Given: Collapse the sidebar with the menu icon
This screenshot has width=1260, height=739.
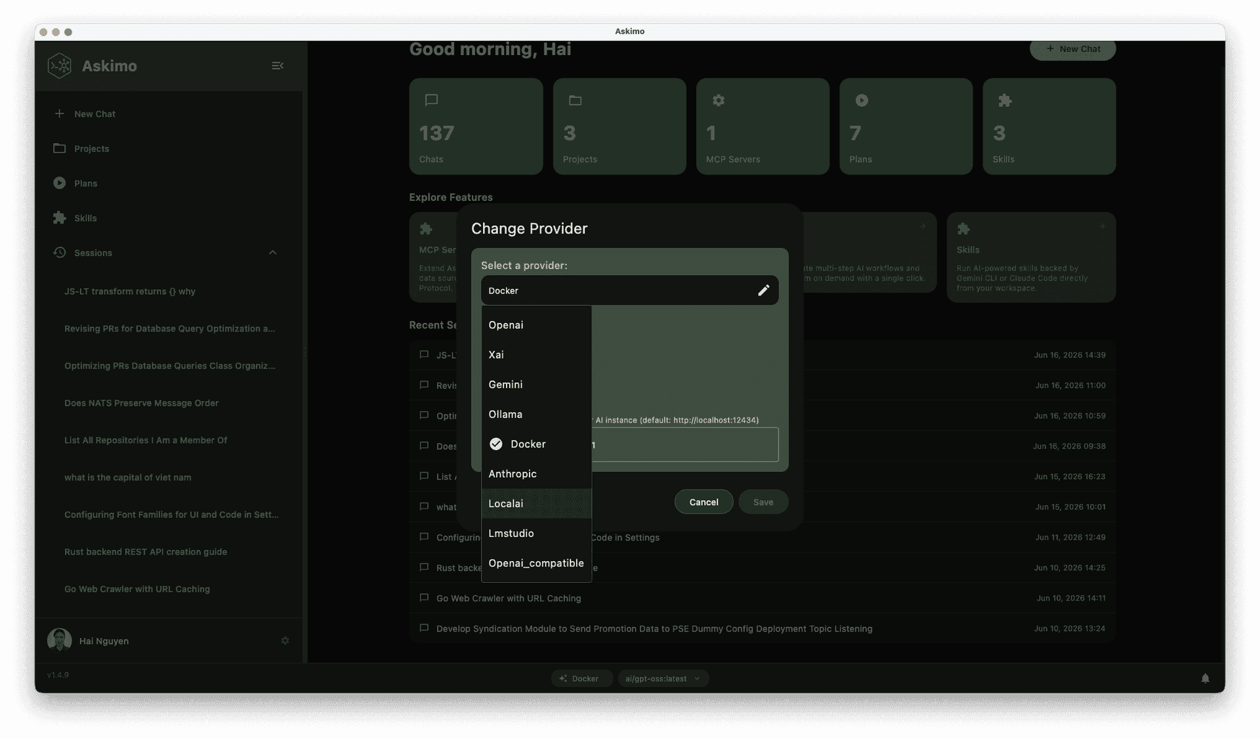Looking at the screenshot, I should pyautogui.click(x=278, y=66).
